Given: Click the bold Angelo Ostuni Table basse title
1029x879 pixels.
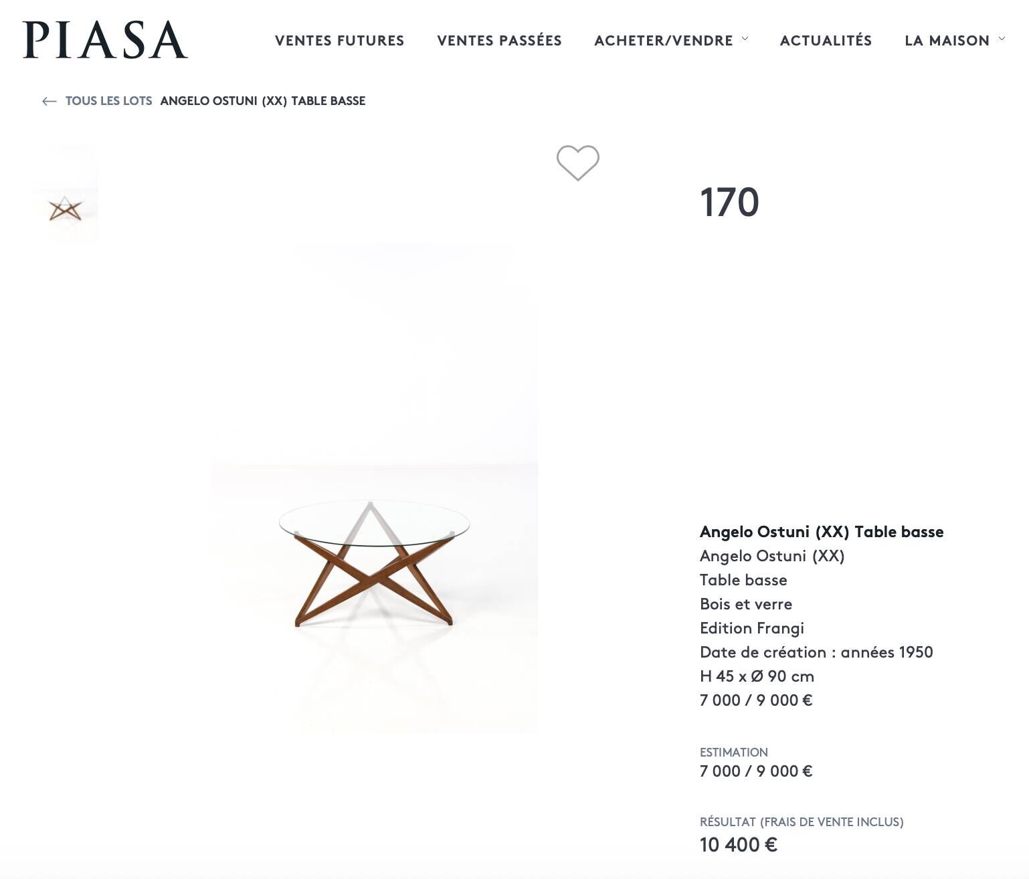Looking at the screenshot, I should click(x=821, y=532).
